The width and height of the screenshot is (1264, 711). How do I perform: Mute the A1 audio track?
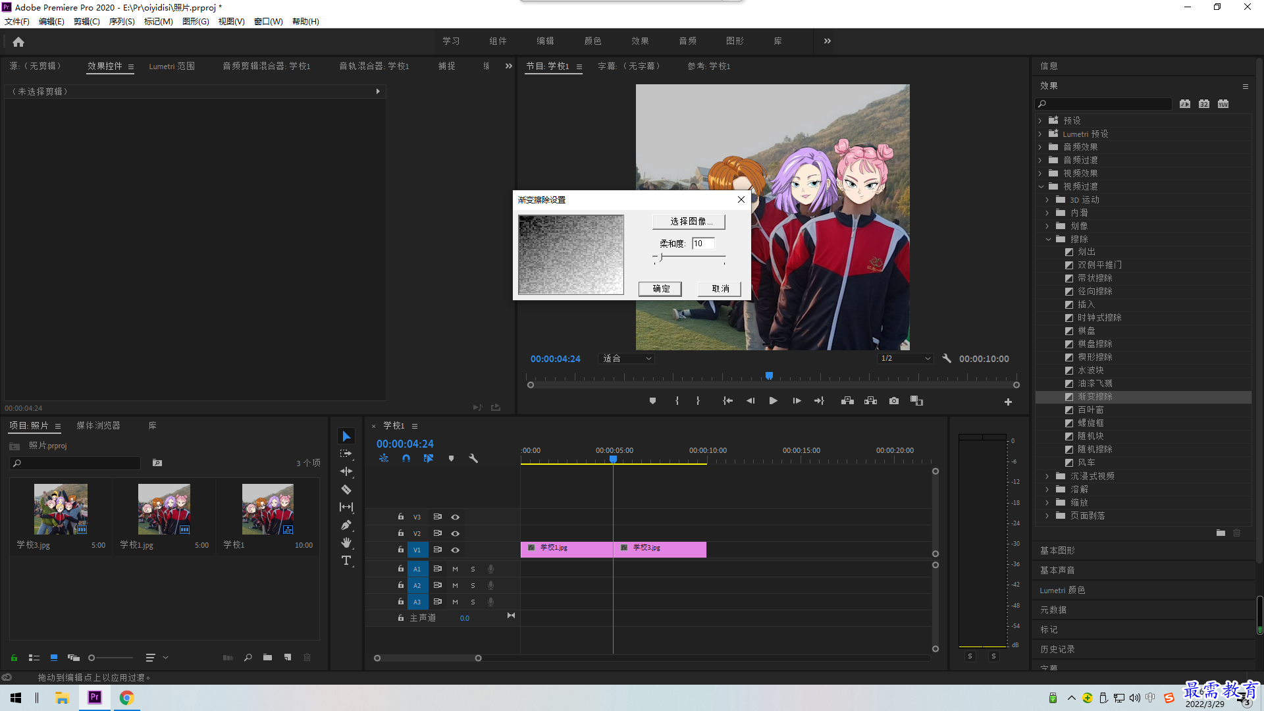[x=455, y=569]
